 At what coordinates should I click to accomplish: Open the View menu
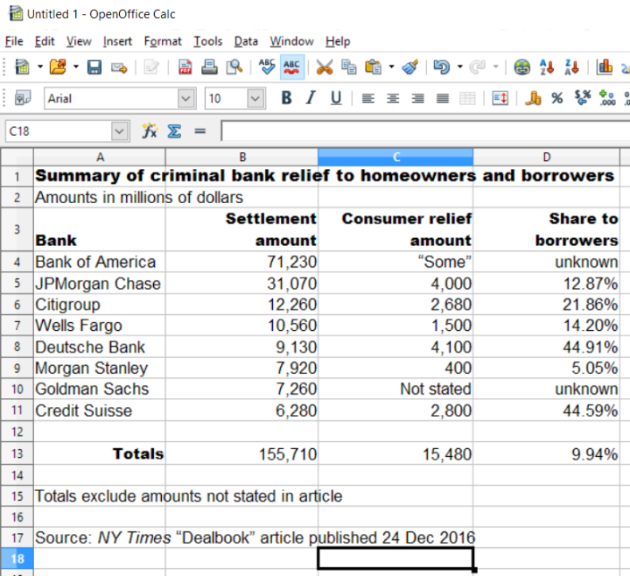(x=79, y=41)
